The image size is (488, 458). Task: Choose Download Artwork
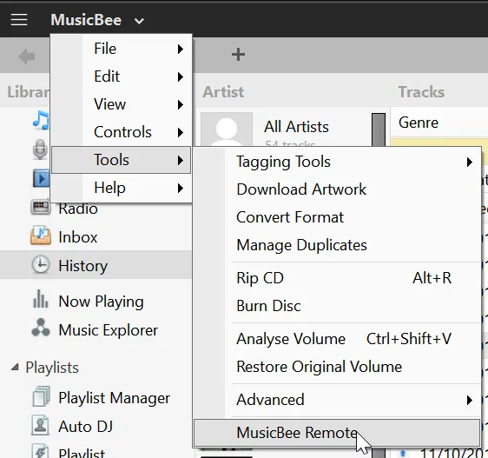click(337, 189)
